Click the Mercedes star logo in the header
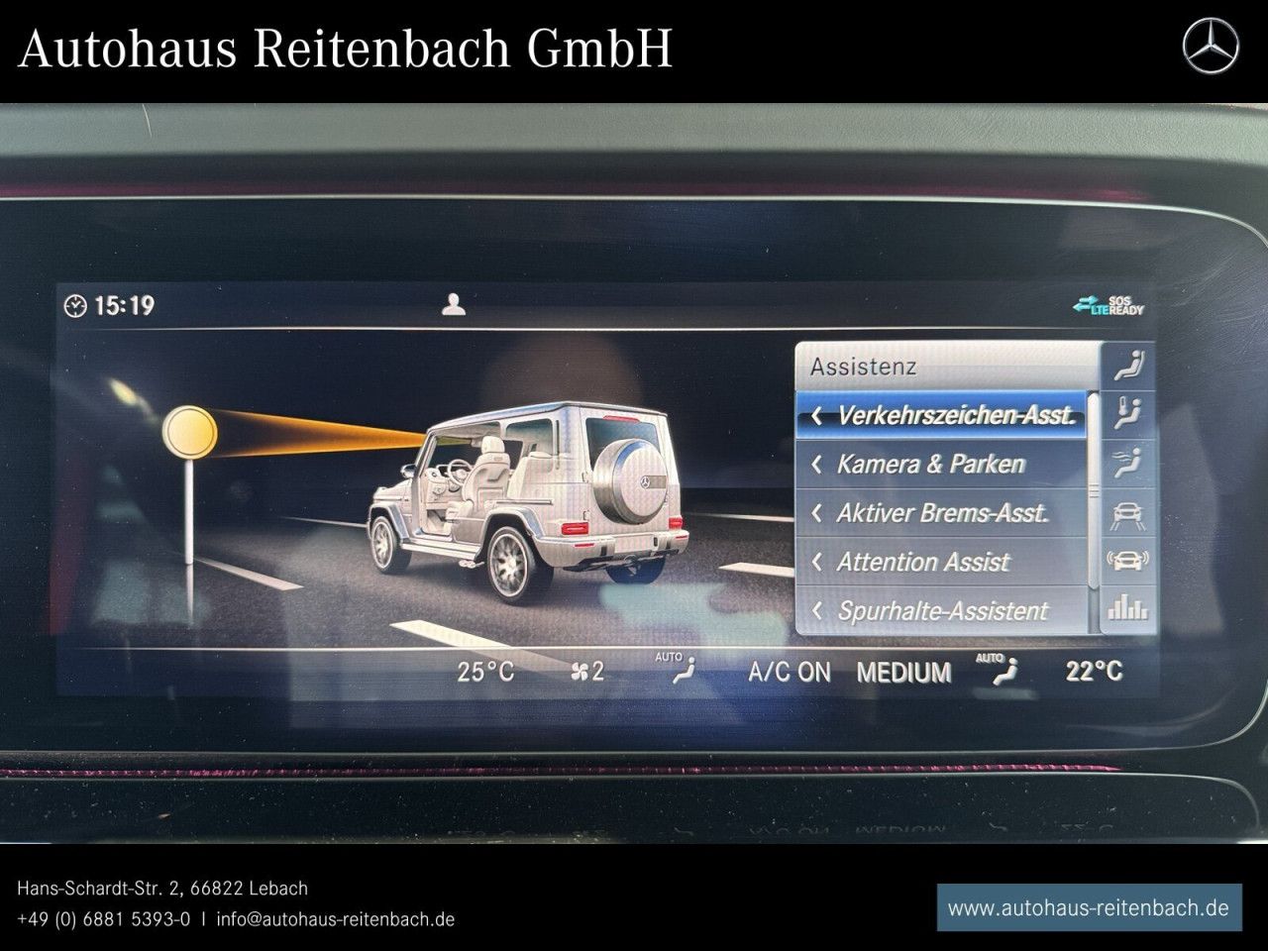This screenshot has width=1268, height=951. point(1211,47)
